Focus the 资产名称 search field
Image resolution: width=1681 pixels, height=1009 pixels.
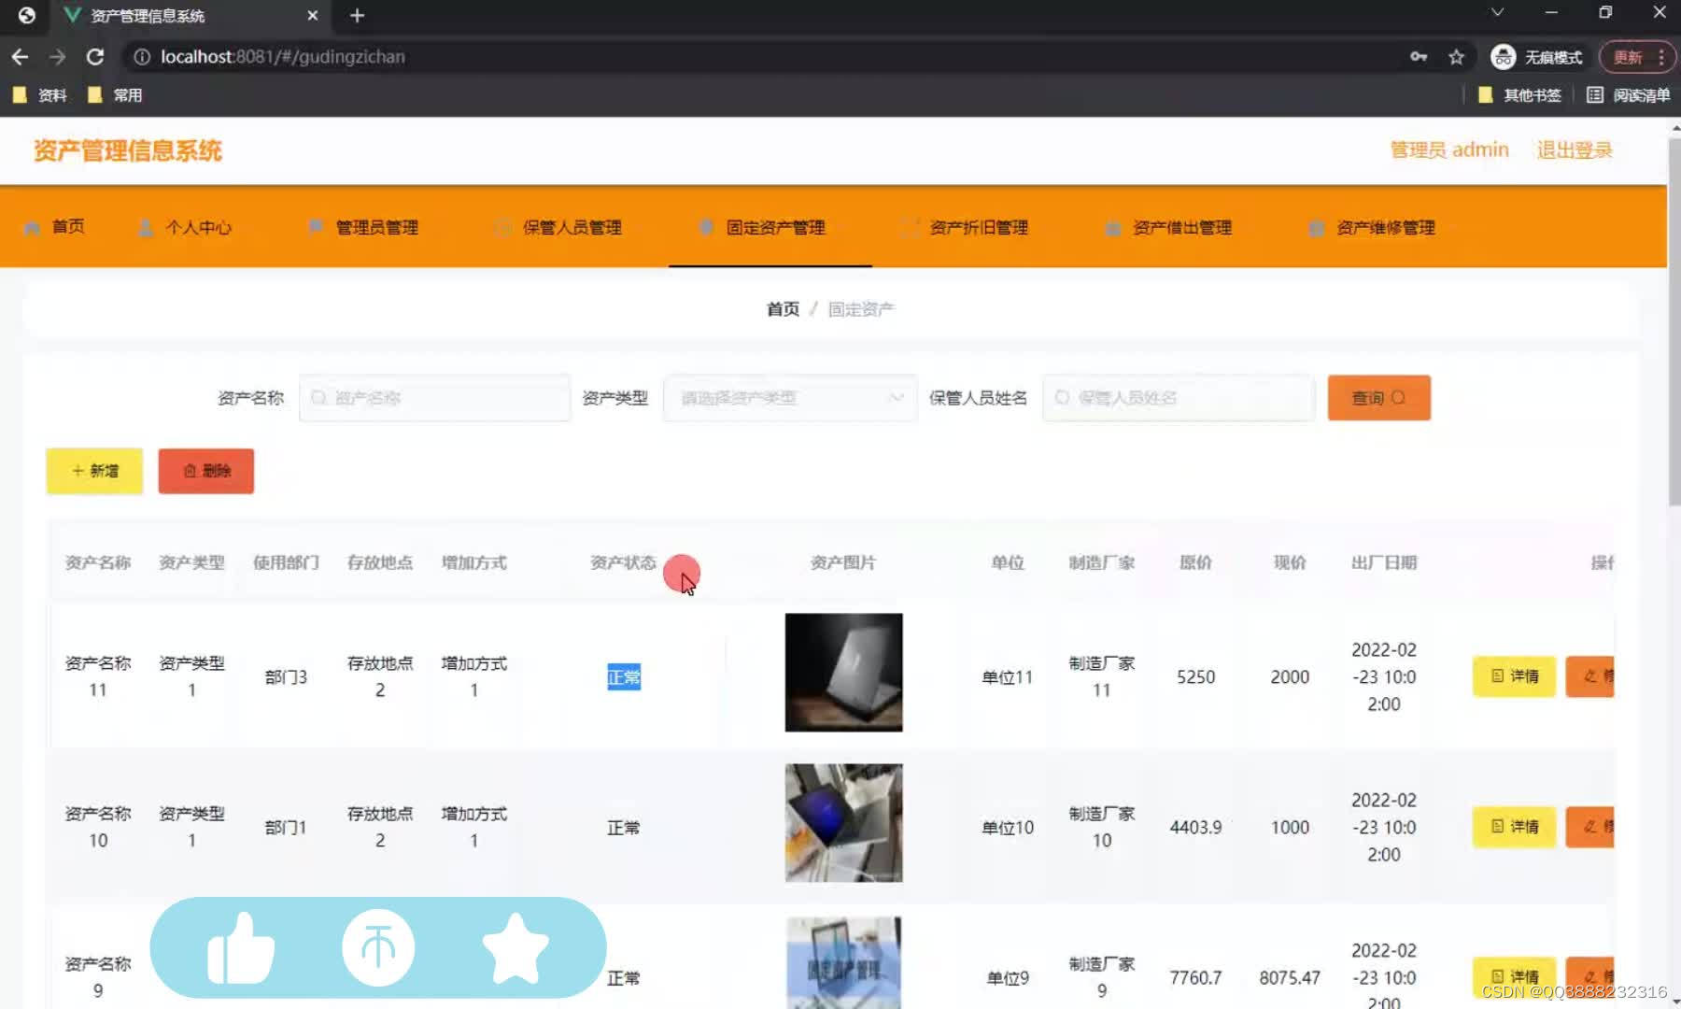(435, 398)
